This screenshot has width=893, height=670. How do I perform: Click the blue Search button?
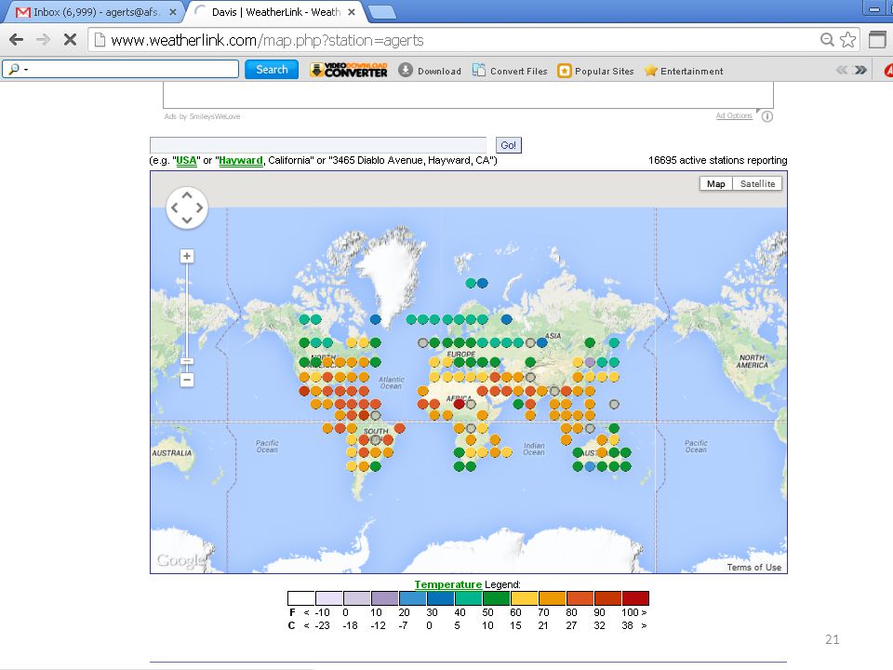point(272,70)
